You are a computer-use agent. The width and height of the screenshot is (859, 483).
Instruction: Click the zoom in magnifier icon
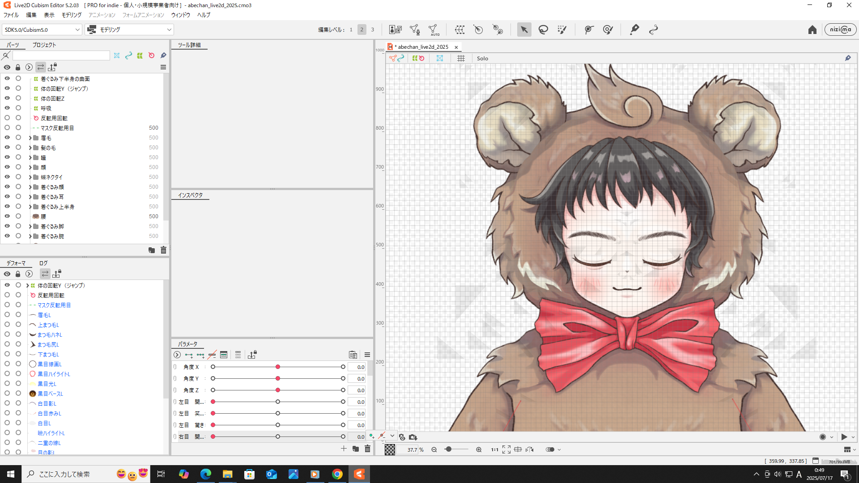click(x=479, y=450)
